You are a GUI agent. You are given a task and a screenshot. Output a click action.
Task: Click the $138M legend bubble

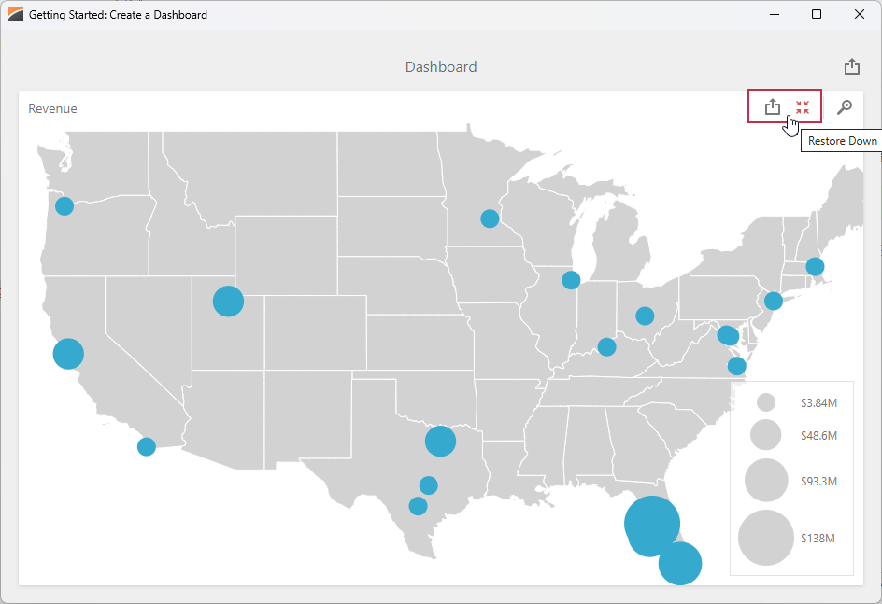765,539
